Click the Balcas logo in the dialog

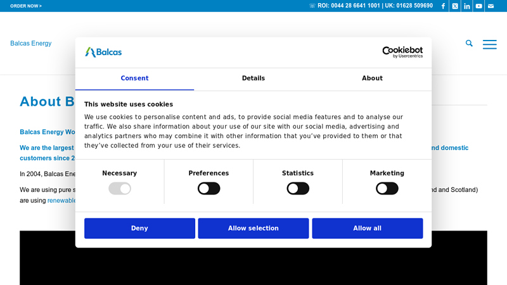[103, 52]
